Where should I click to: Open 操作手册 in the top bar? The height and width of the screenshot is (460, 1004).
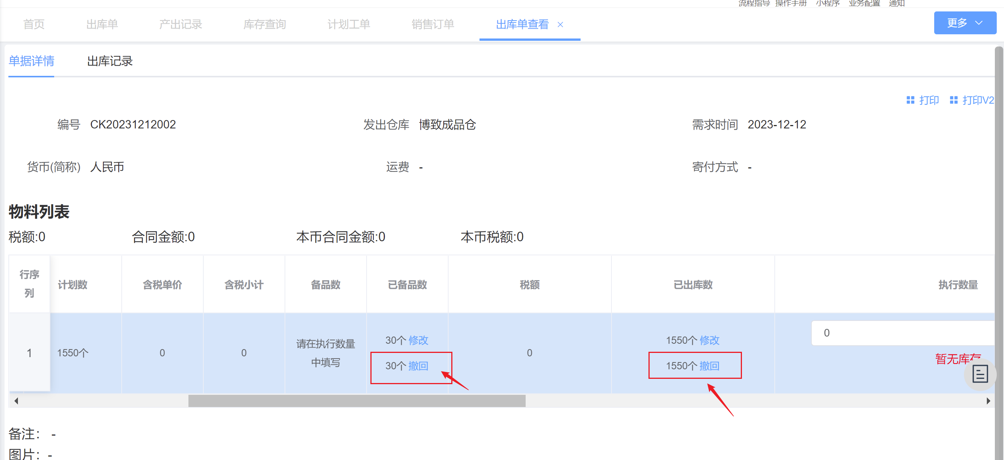(x=791, y=3)
